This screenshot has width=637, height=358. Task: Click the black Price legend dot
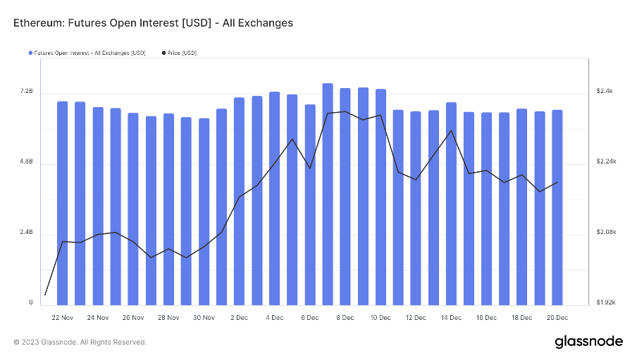164,53
